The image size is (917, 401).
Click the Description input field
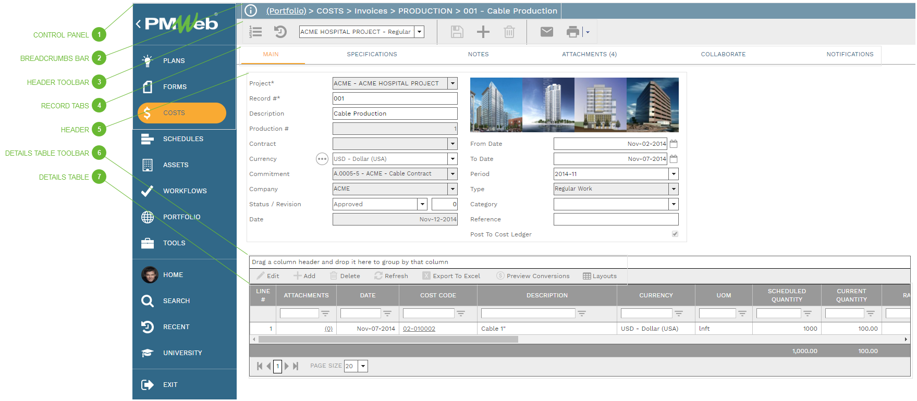pos(395,114)
